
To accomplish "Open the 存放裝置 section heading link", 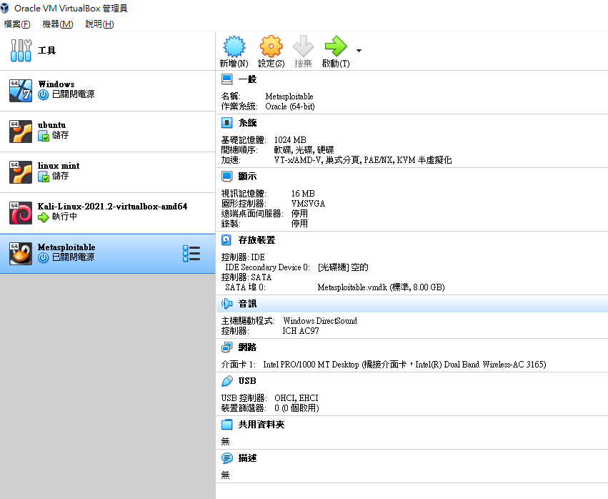I will coord(256,239).
